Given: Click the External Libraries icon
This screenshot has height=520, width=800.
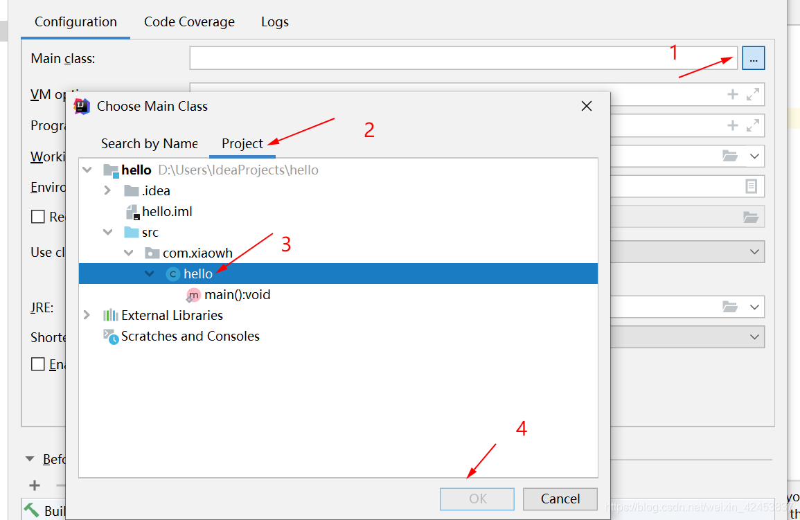Looking at the screenshot, I should 110,316.
